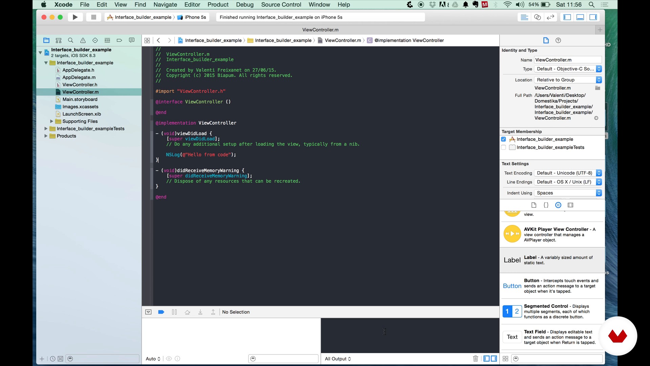This screenshot has height=366, width=650.
Task: Toggle breakpoints activation in debug bar
Action: [x=161, y=312]
